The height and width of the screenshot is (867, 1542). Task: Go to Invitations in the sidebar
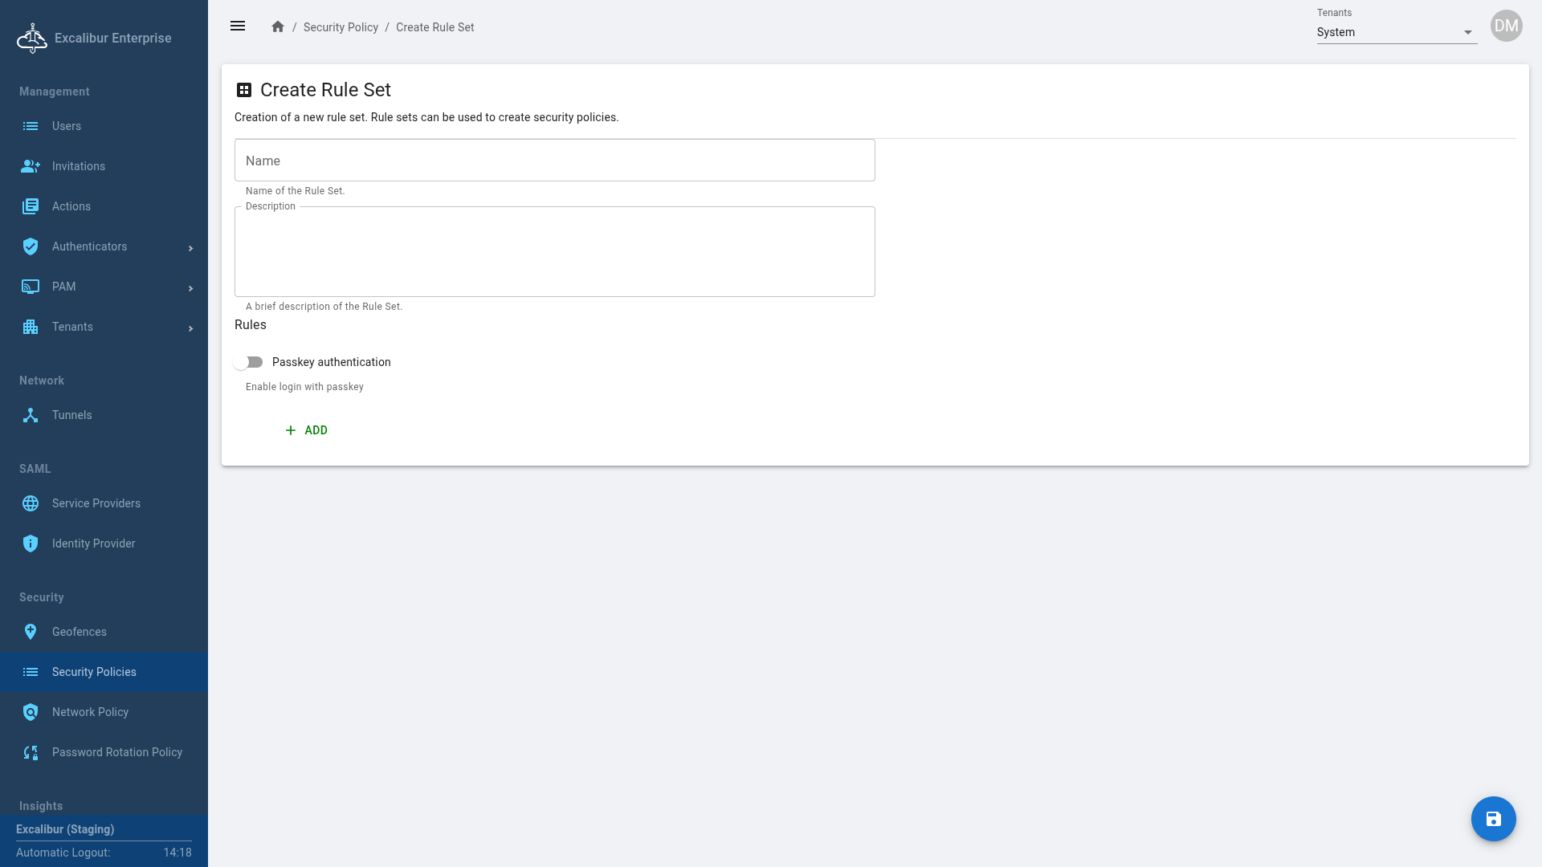click(x=78, y=166)
